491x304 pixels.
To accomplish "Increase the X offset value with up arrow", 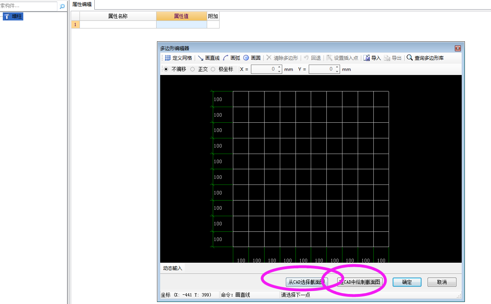I will 279,67.
